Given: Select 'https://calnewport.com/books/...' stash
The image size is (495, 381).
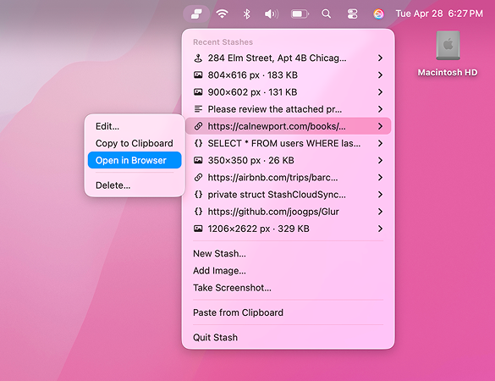Looking at the screenshot, I should [x=289, y=126].
